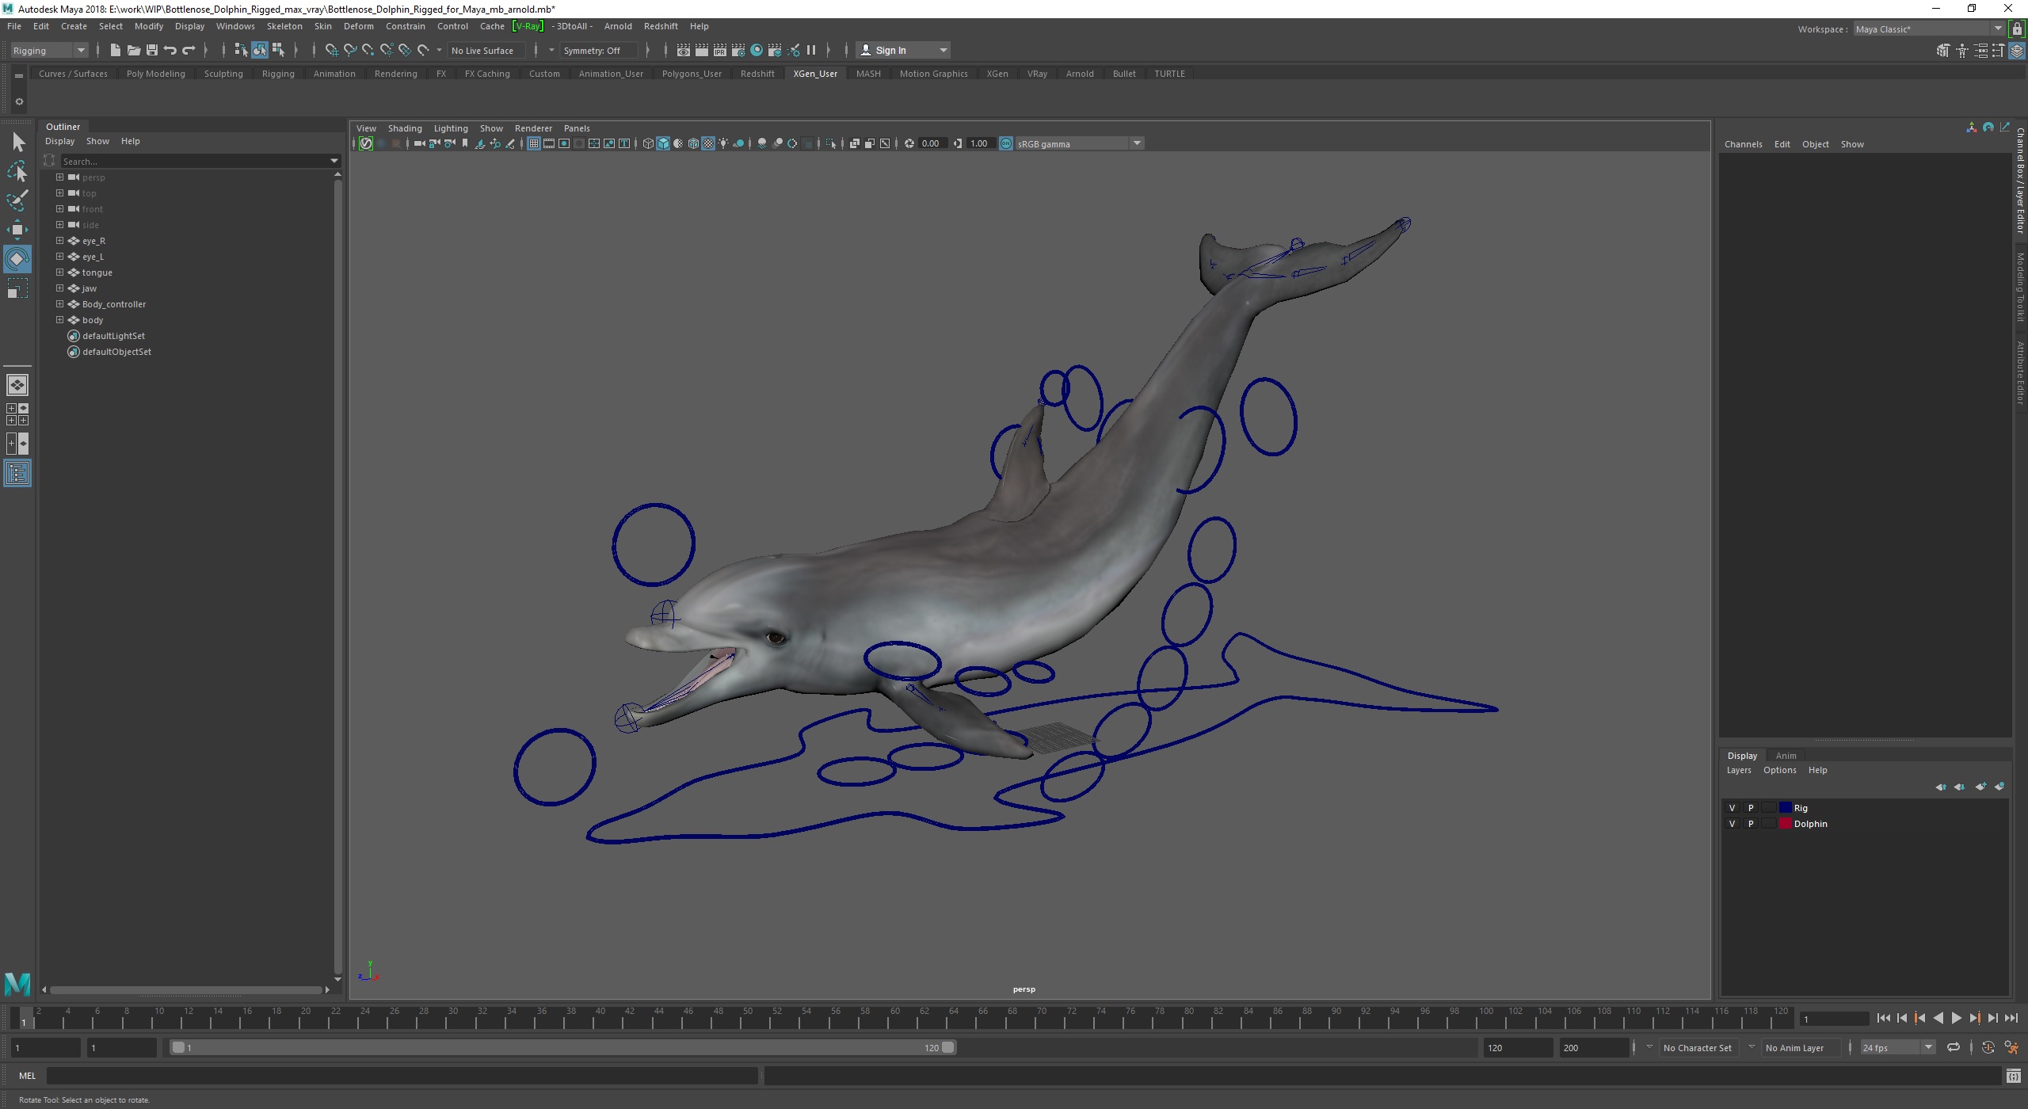
Task: Redo the last action
Action: 189,50
